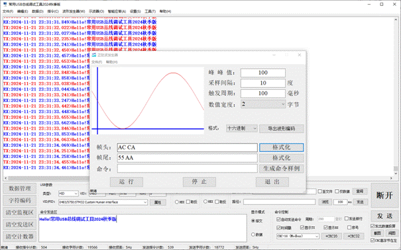401x250 pixels.
Task: Click the 路径 path input field
Action: pyautogui.click(x=279, y=202)
